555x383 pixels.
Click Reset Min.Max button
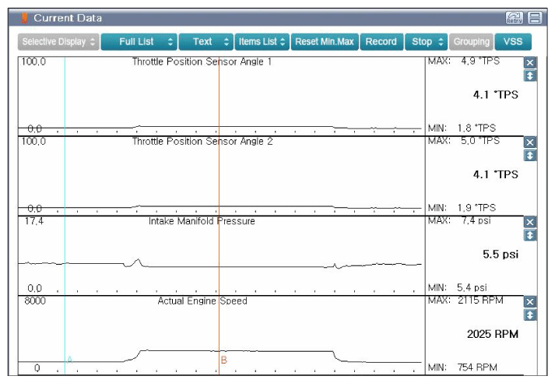point(325,42)
